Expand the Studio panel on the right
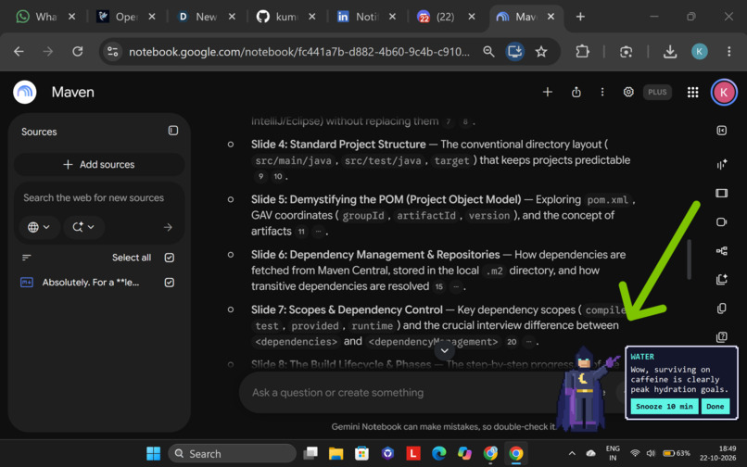 click(x=721, y=131)
